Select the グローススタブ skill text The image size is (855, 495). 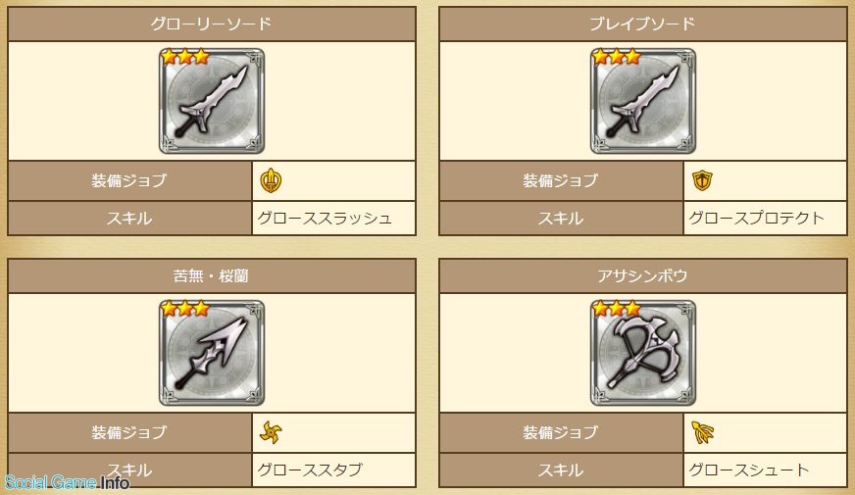coord(310,470)
